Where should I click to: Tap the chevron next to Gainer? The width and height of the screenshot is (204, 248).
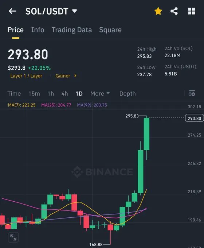point(75,76)
